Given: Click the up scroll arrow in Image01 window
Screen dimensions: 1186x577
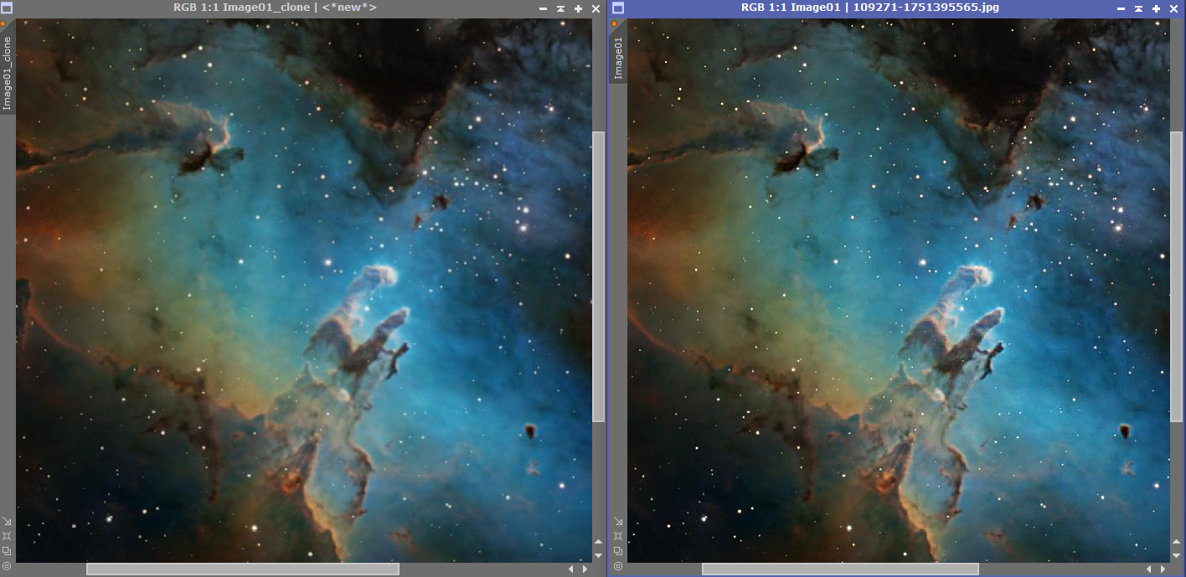Looking at the screenshot, I should pos(1176,542).
